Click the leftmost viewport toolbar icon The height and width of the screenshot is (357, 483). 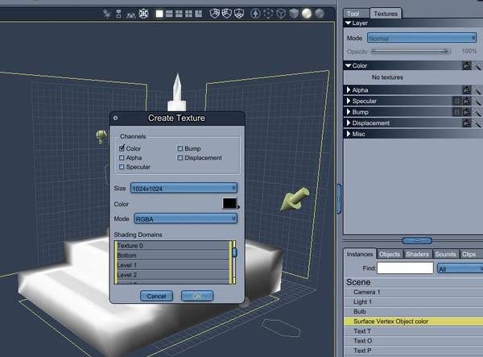[x=106, y=14]
